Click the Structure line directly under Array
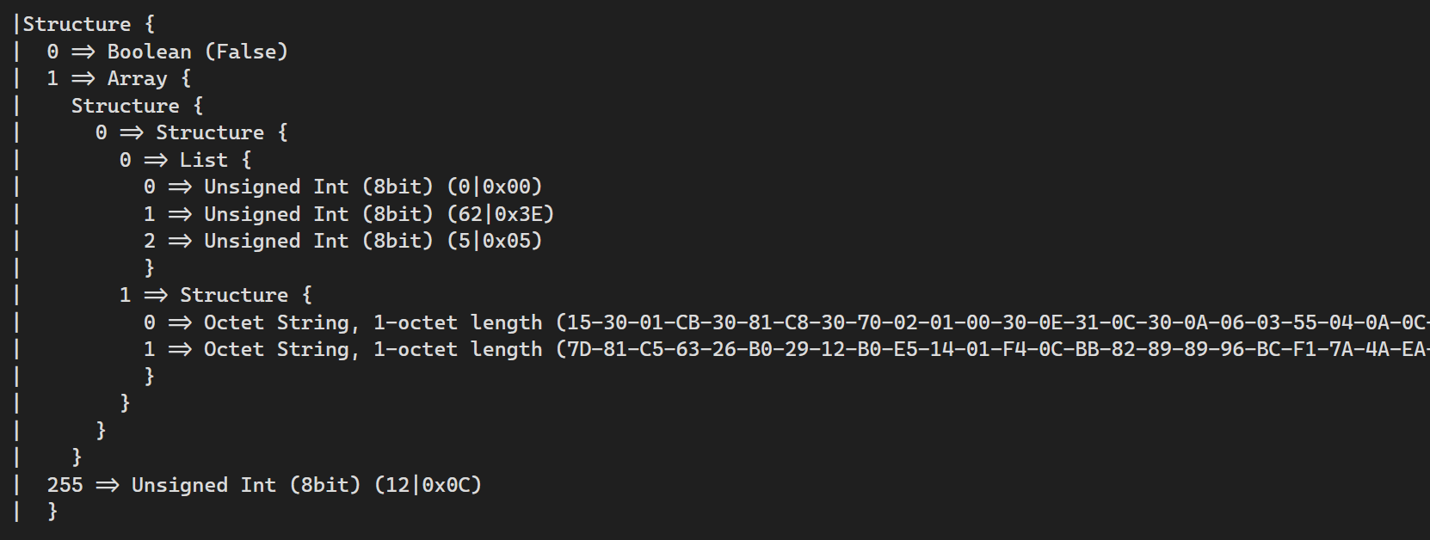This screenshot has height=540, width=1430. pyautogui.click(x=136, y=106)
